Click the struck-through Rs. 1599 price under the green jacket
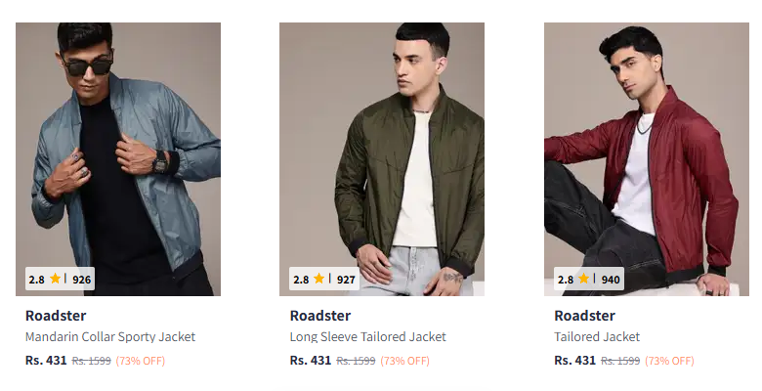This screenshot has height=391, width=762. [x=356, y=361]
